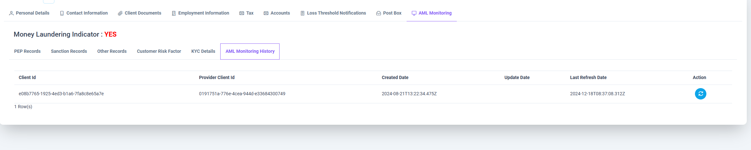Click created date 2024-08-21T13:22:34.475Z

tap(409, 94)
